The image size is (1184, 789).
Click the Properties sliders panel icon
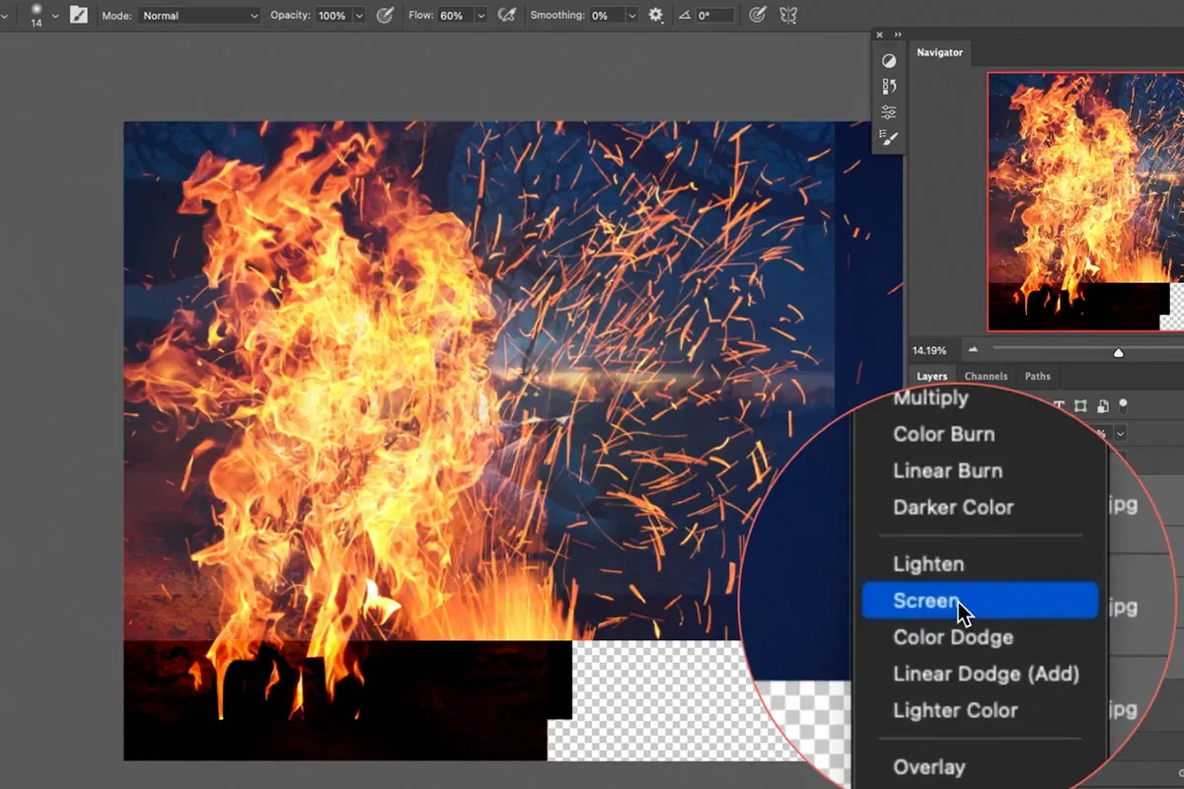[889, 111]
